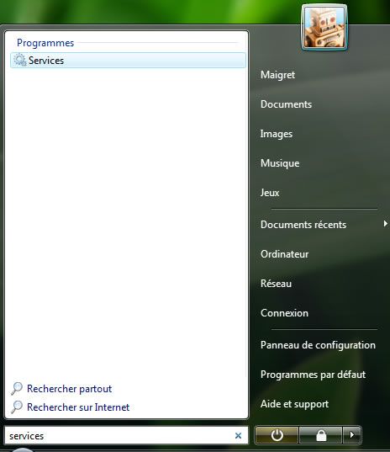Open Jeux
390x452 pixels.
(x=270, y=193)
